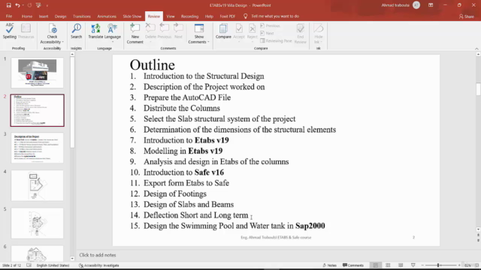
Task: Open the Share option
Action: (x=467, y=16)
